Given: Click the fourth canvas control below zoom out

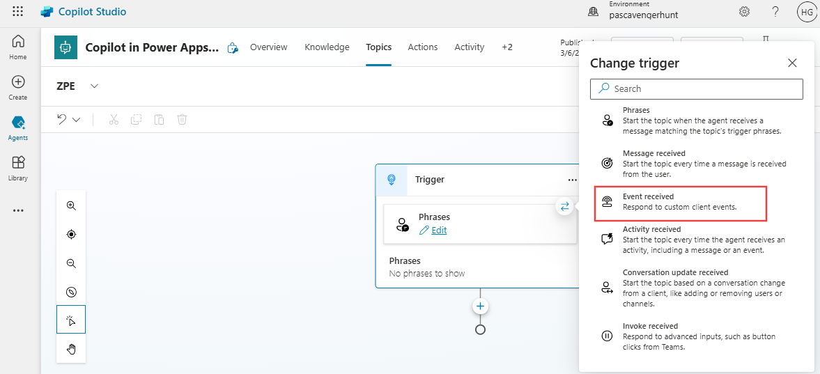Looking at the screenshot, I should (x=71, y=292).
